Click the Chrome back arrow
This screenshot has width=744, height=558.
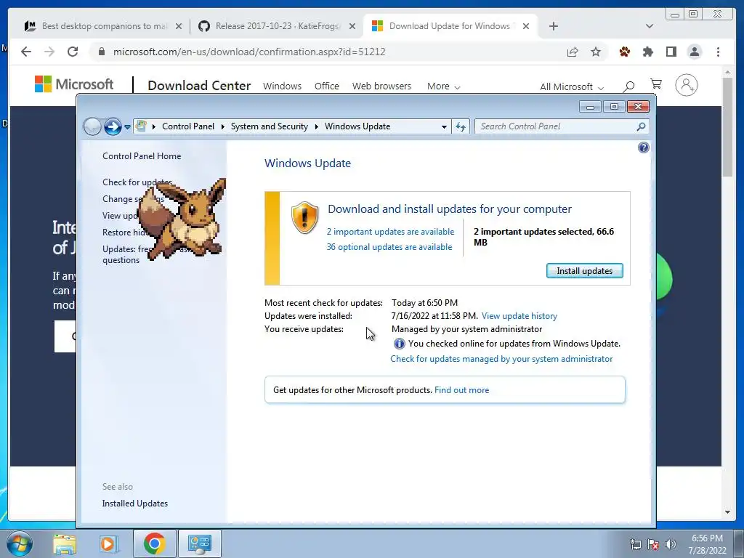[x=26, y=52]
